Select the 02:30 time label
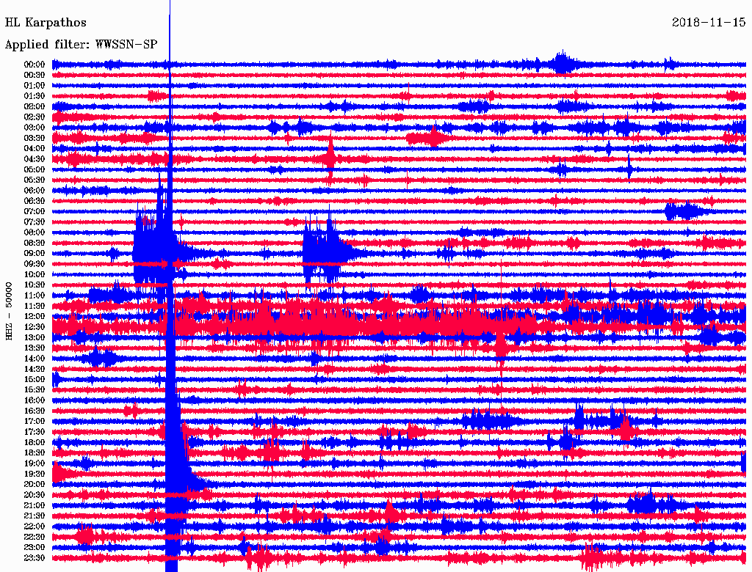 [35, 117]
